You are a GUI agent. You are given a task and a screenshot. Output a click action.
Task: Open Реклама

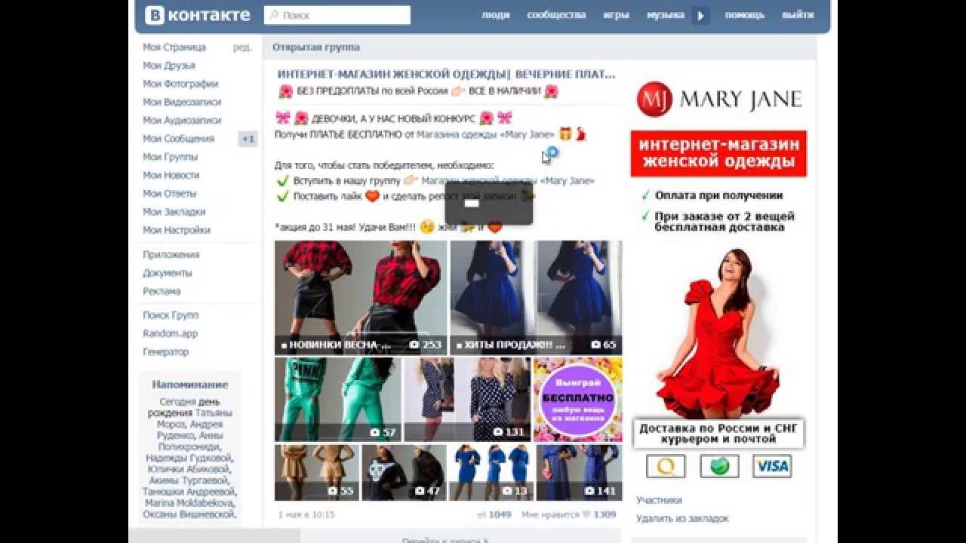[162, 291]
